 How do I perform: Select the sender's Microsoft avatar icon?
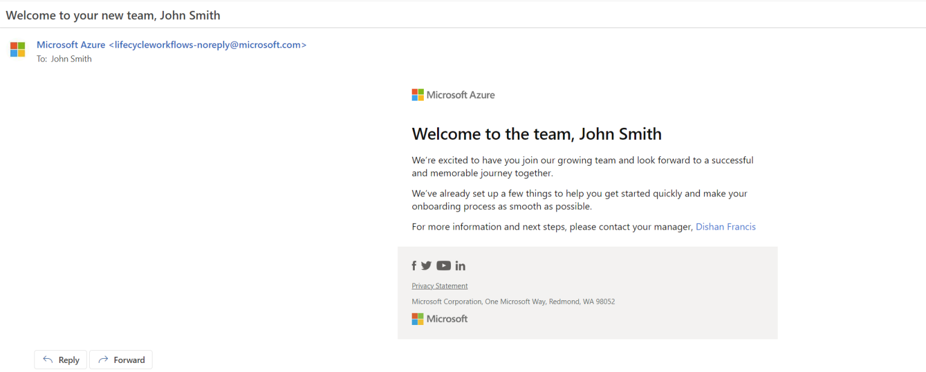click(x=17, y=49)
